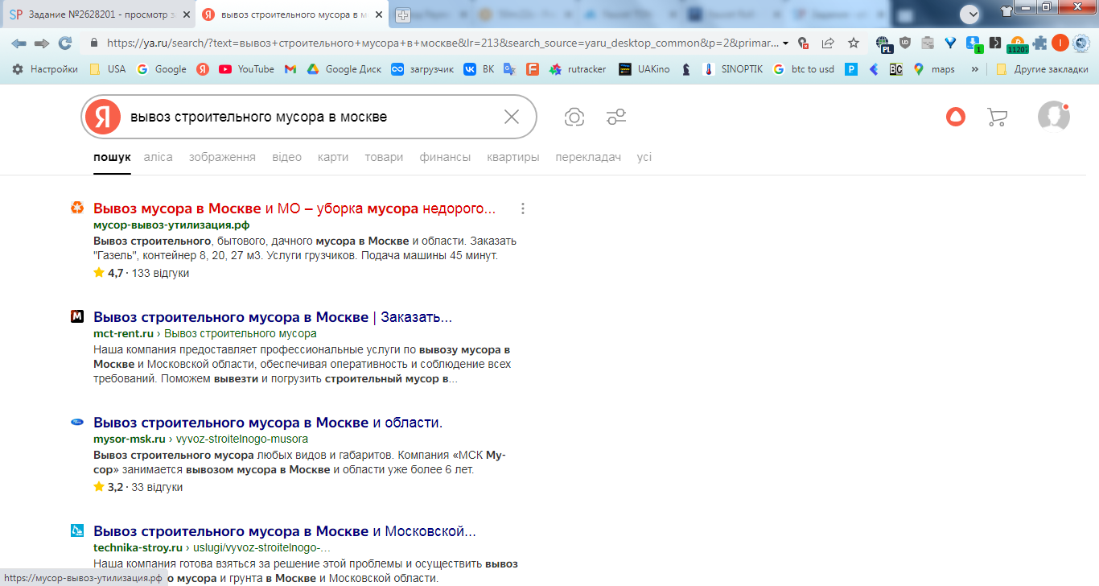The height and width of the screenshot is (586, 1099).
Task: Click the Yandex logo in search box
Action: 103,117
